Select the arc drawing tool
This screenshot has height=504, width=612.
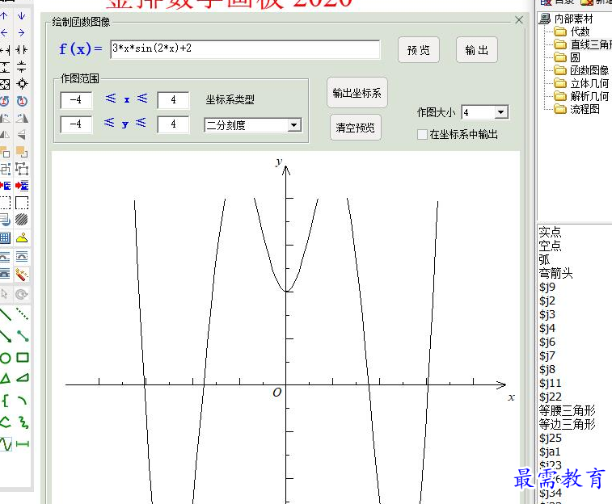click(23, 401)
